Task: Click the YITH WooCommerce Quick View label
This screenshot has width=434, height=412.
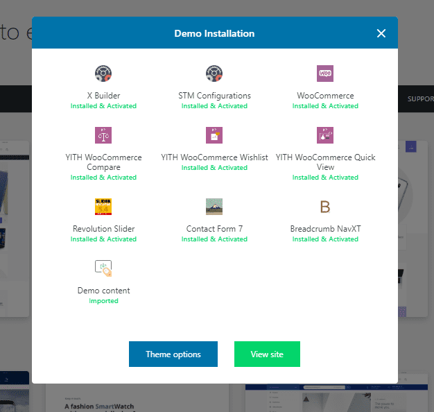Action: 325,162
